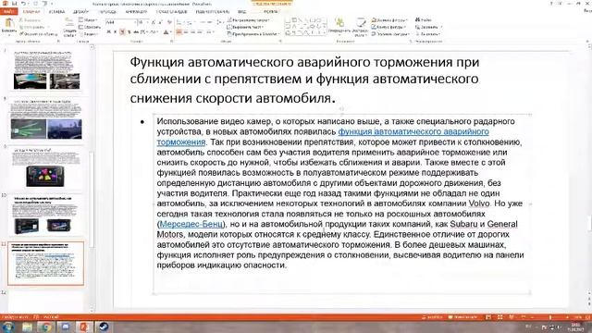Image resolution: width=592 pixels, height=333 pixels.
Task: Click the Clear formatting icon
Action: click(169, 22)
